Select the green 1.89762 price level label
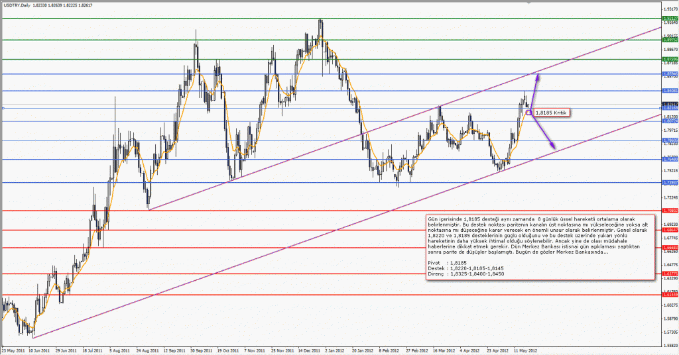 [x=670, y=40]
